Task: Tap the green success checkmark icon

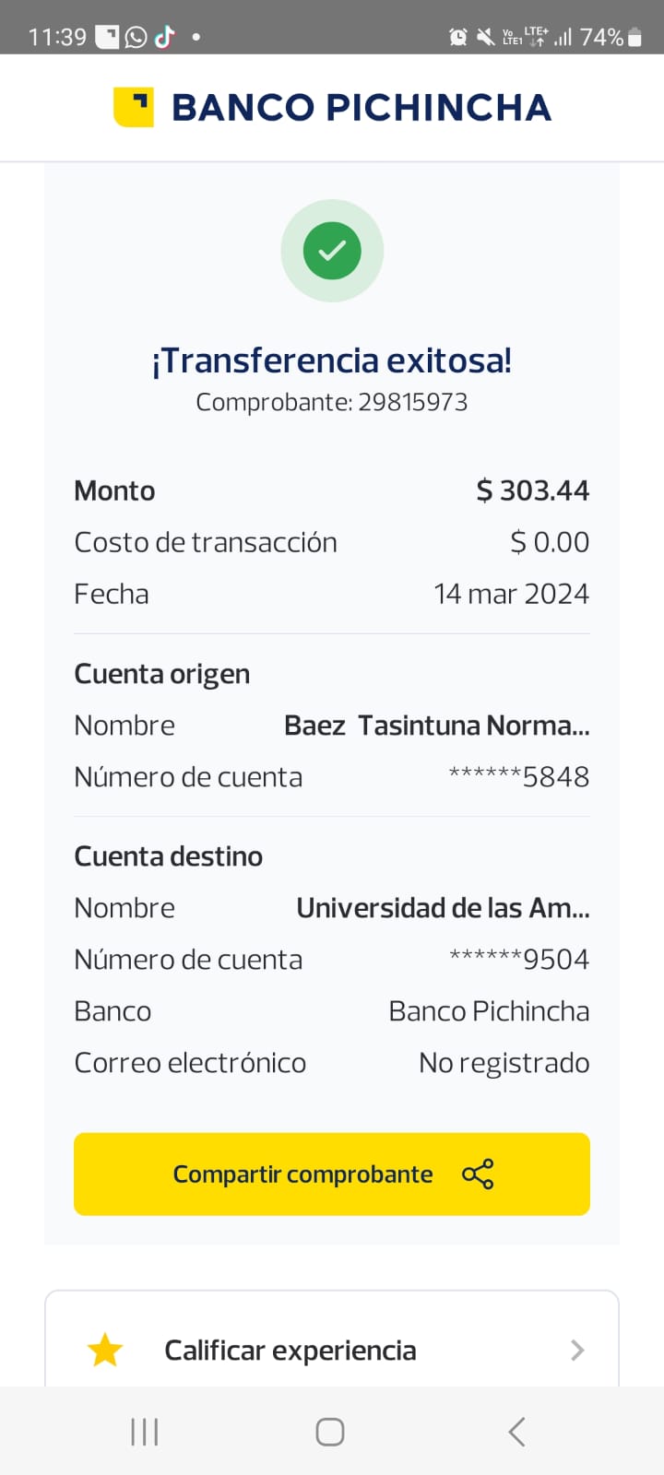Action: [332, 251]
